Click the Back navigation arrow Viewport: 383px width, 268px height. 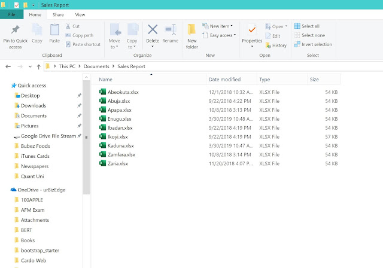[8, 66]
